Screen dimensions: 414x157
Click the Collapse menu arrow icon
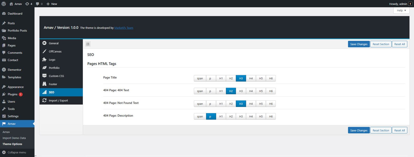(x=4, y=152)
